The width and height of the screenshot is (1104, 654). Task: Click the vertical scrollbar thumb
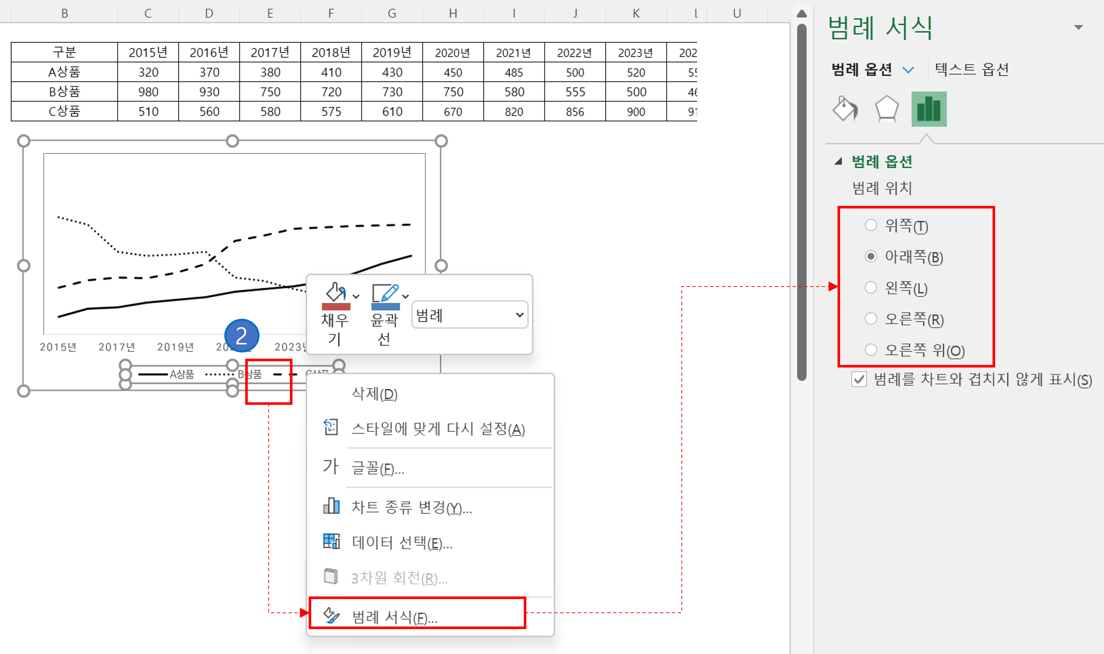point(802,203)
